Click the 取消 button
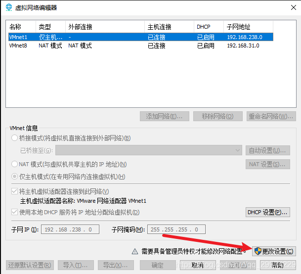301x274 pixels. point(198,265)
